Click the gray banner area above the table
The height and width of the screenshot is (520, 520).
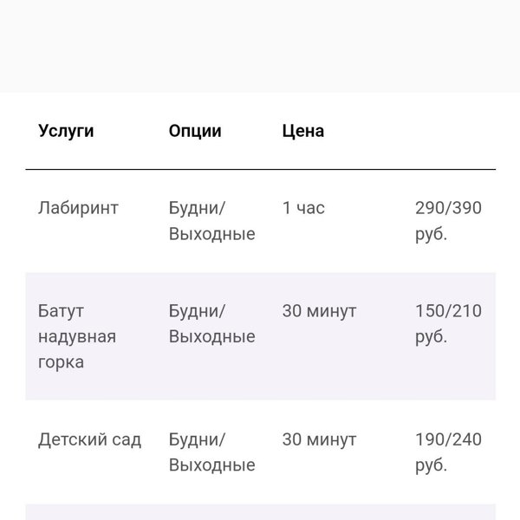click(x=260, y=47)
